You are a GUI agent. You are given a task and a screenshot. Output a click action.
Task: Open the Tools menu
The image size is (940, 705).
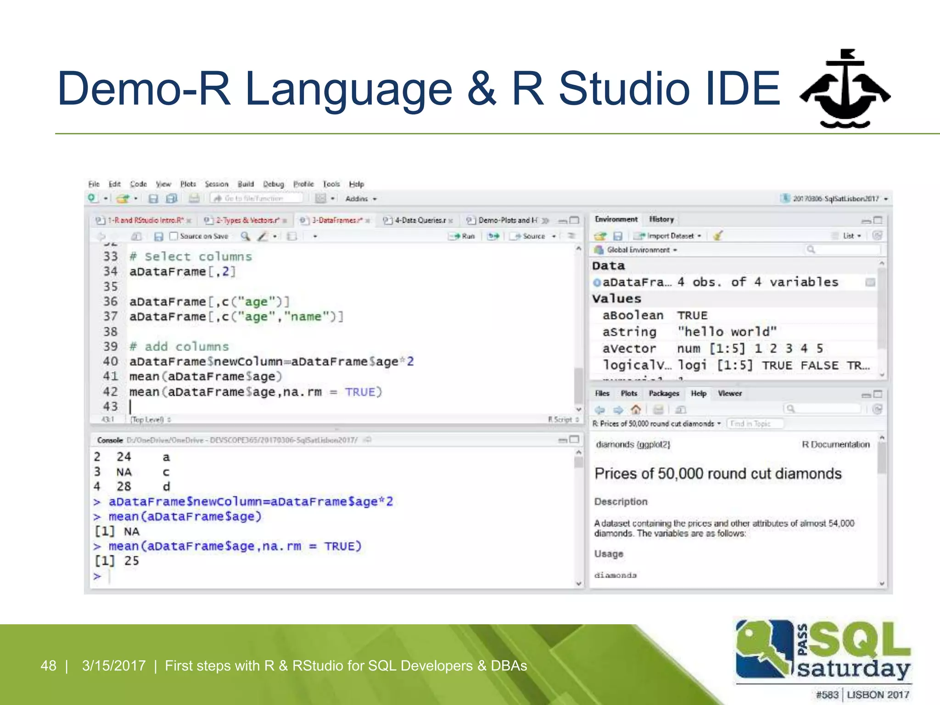pos(331,184)
